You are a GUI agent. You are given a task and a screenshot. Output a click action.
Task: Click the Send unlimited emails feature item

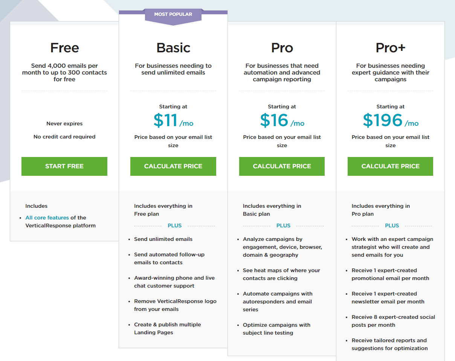[163, 239]
